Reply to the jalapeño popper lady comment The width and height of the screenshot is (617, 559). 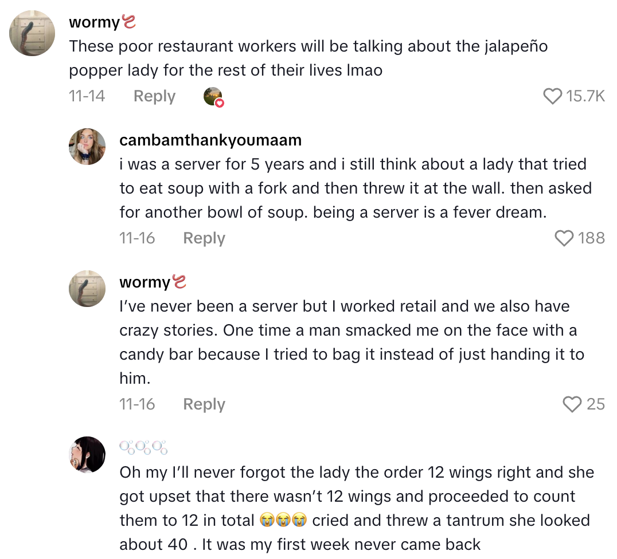pyautogui.click(x=154, y=96)
